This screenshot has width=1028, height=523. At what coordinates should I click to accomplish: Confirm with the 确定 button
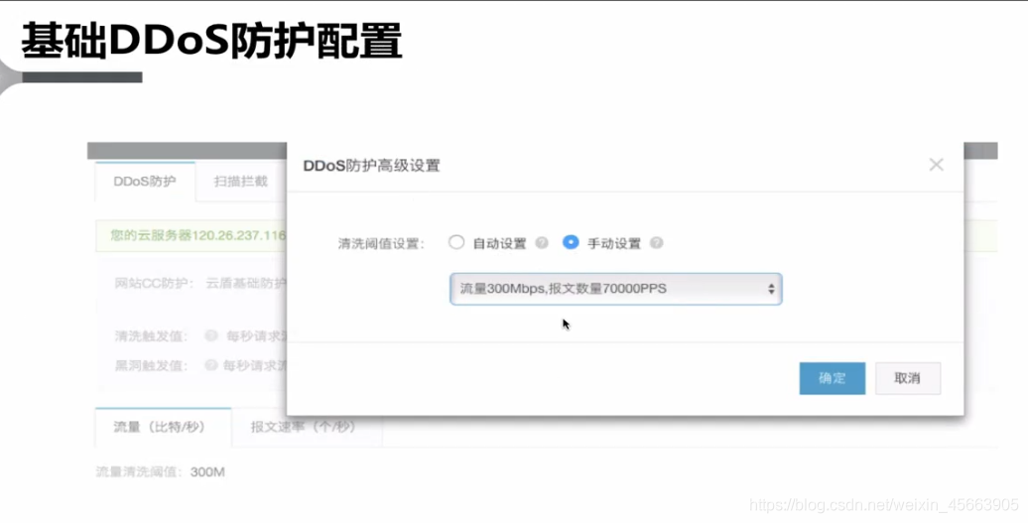pyautogui.click(x=832, y=378)
